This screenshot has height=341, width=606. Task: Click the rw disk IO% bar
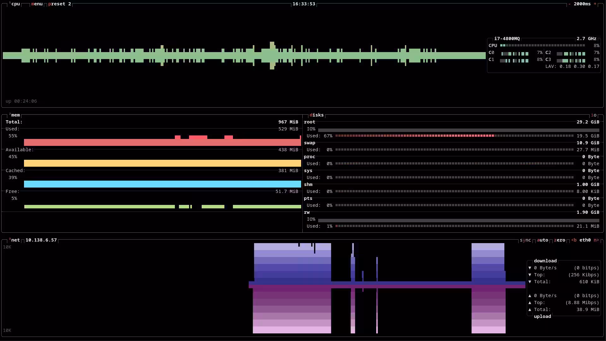coord(459,220)
